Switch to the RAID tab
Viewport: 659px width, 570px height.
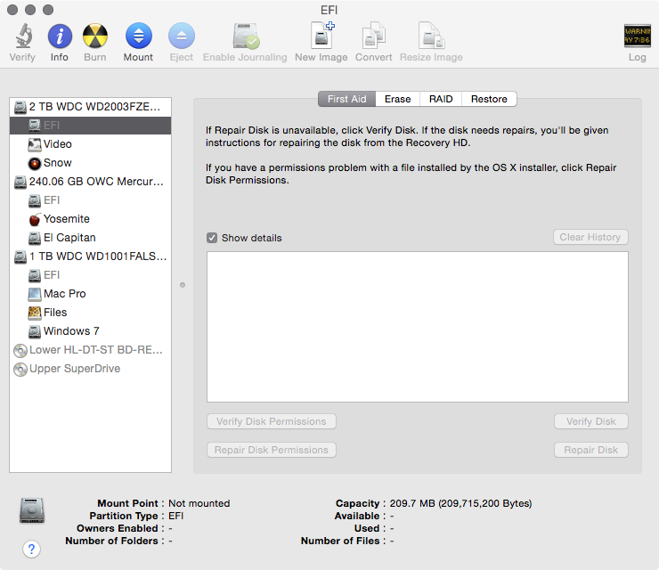[441, 99]
